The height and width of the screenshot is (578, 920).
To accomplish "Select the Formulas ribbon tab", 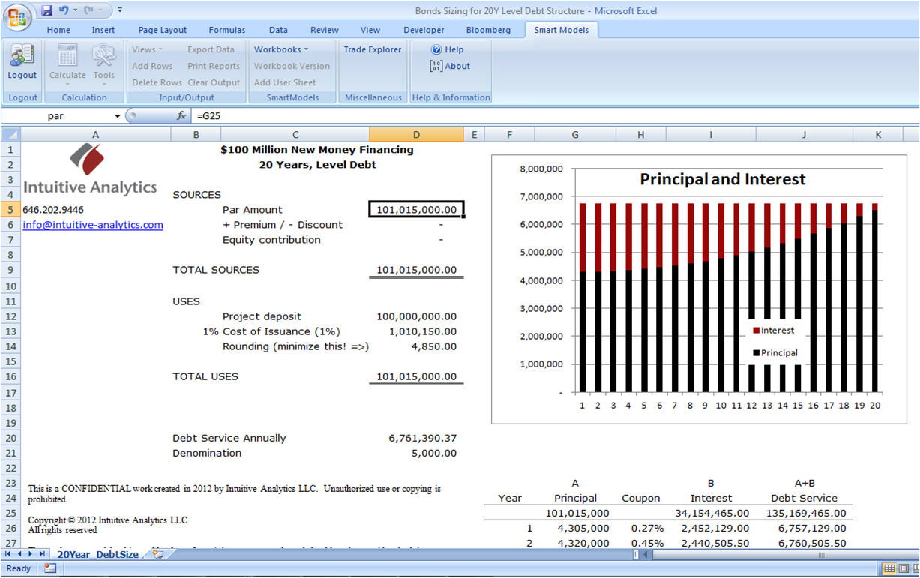I will 227,30.
